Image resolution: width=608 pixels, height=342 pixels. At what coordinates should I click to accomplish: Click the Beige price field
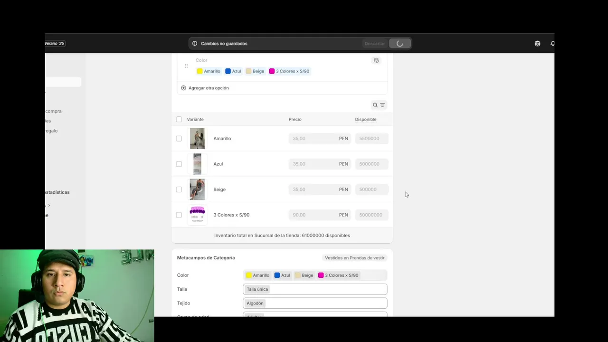(x=320, y=190)
